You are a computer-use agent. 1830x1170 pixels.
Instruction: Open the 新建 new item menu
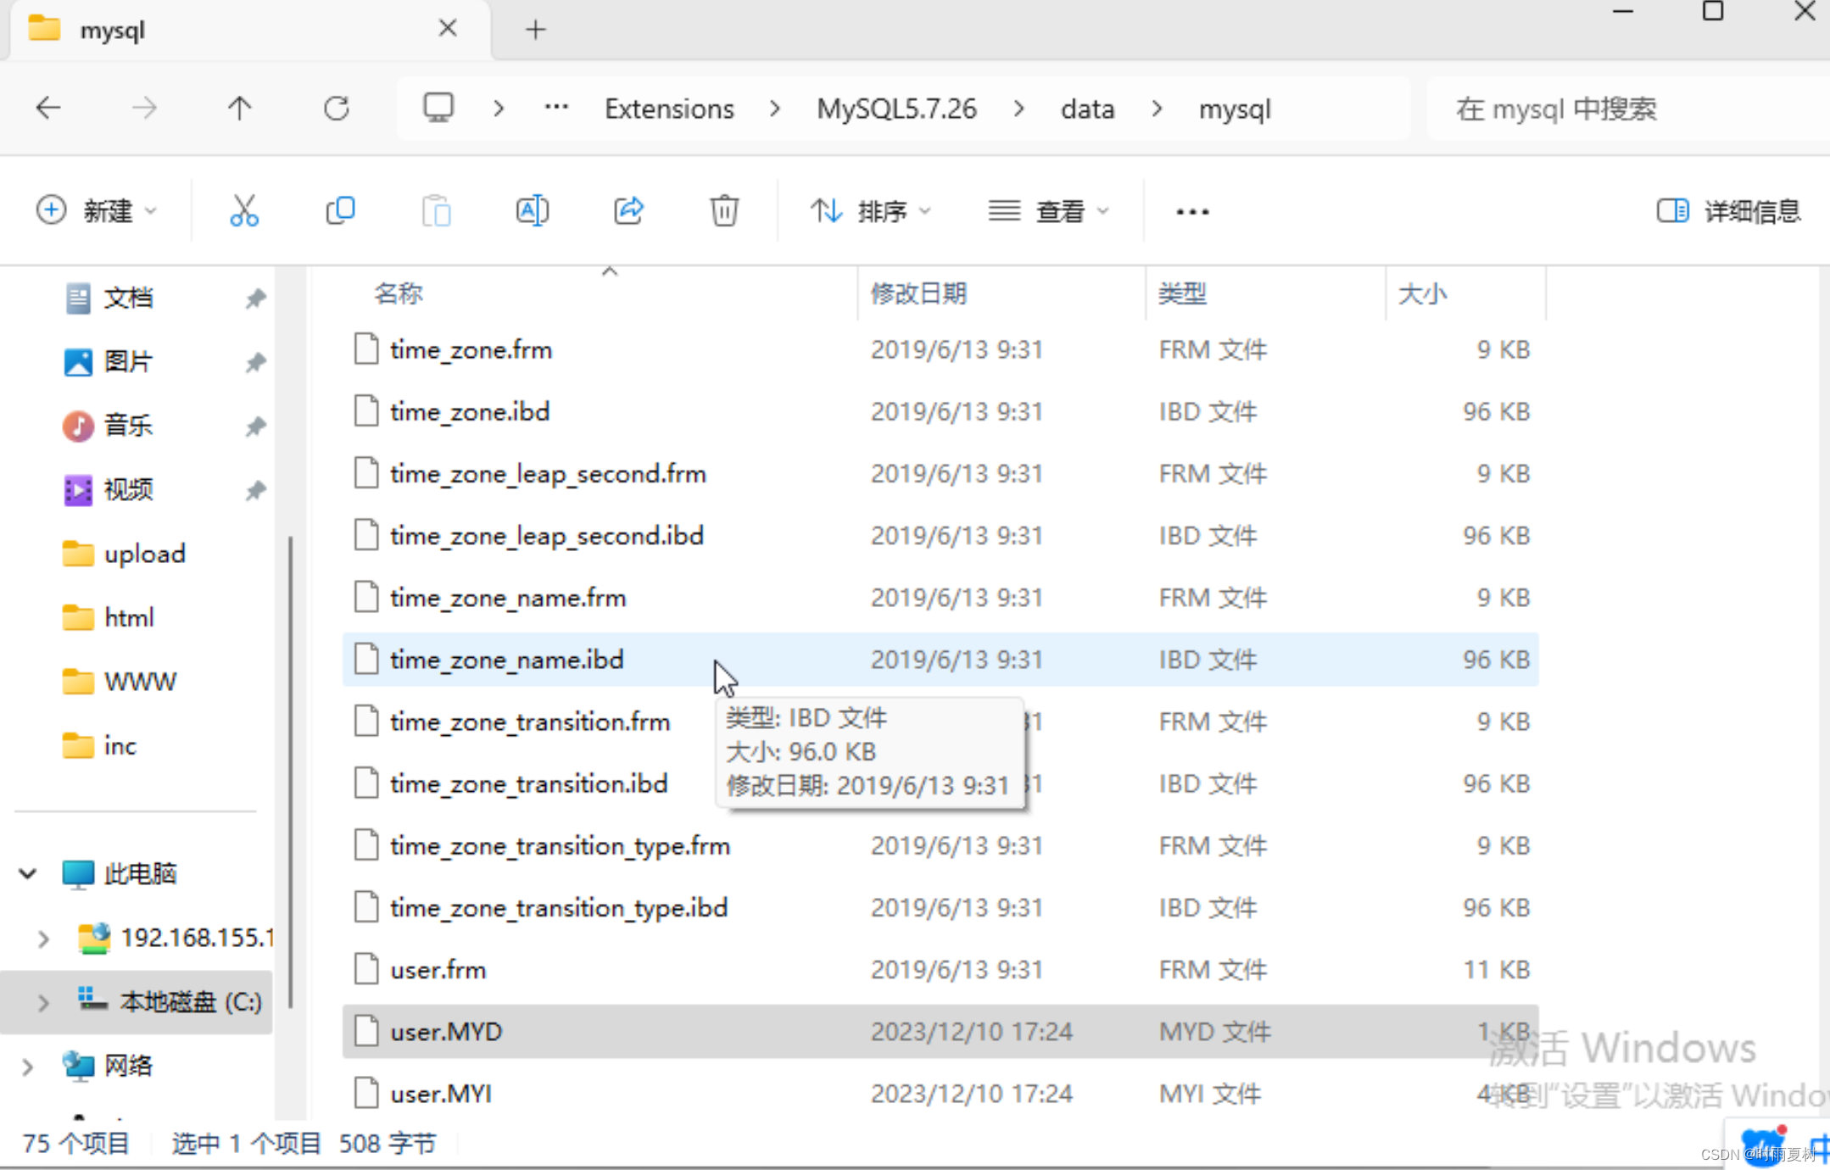(x=97, y=210)
